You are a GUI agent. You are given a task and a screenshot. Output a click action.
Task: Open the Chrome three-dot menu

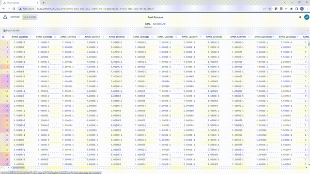point(307,9)
